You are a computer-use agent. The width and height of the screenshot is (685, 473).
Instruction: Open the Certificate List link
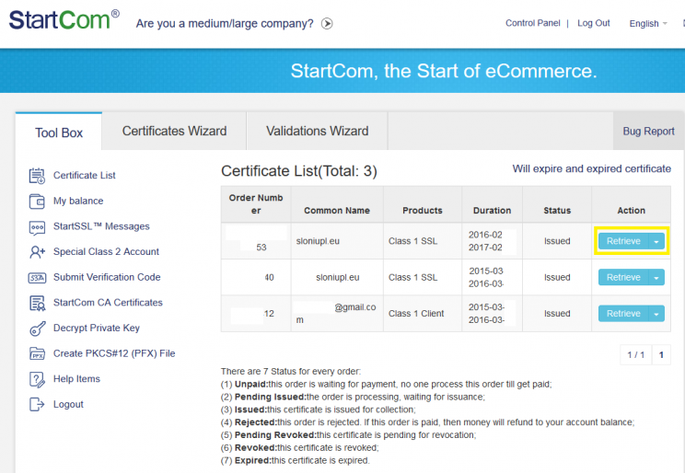click(x=85, y=175)
